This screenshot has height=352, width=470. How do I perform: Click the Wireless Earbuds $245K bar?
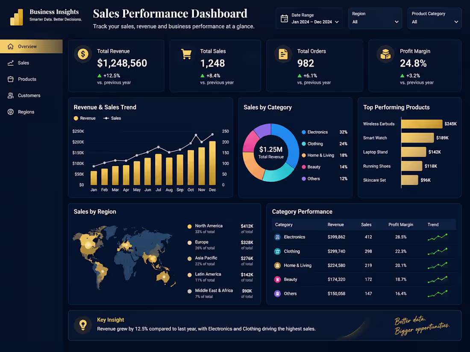422,124
